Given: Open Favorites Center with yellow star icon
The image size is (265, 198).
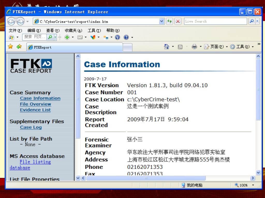Looking at the screenshot, I should (10, 46).
